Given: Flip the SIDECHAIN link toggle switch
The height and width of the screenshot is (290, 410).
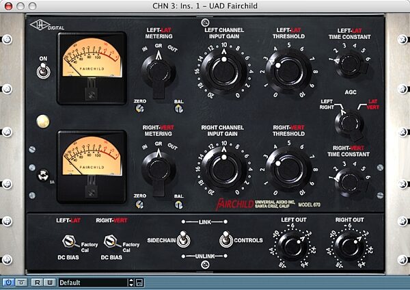Looking at the screenshot, I should tap(183, 239).
